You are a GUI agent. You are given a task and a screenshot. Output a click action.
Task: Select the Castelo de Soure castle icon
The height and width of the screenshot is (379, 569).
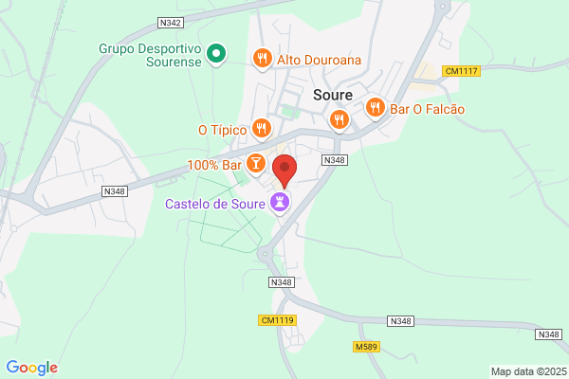(280, 203)
